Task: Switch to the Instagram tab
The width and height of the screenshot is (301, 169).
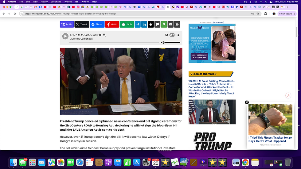Action: 78,7
